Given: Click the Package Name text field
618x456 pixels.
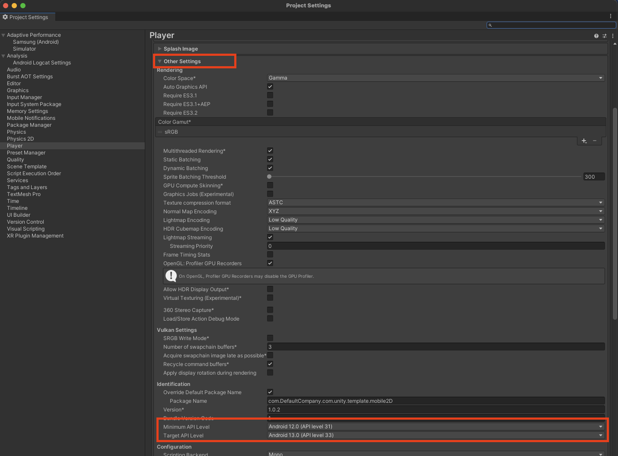Looking at the screenshot, I should pos(436,401).
